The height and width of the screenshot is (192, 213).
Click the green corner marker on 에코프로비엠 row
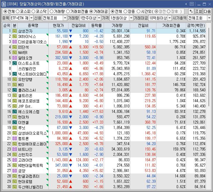click(47, 99)
